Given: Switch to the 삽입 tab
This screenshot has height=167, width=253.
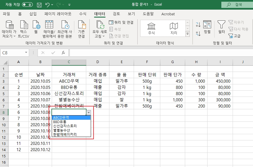Looking at the screenshot, I should coord(33,14).
